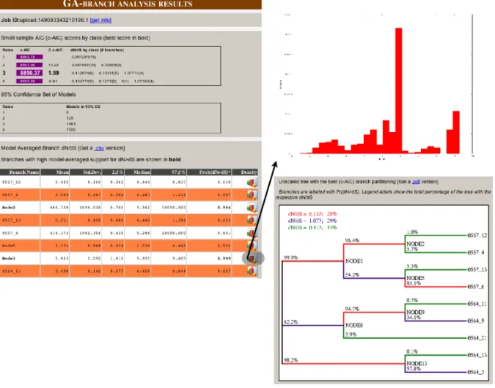
Task: Click the 62.2% branch label near NODE8
Action: pos(290,322)
